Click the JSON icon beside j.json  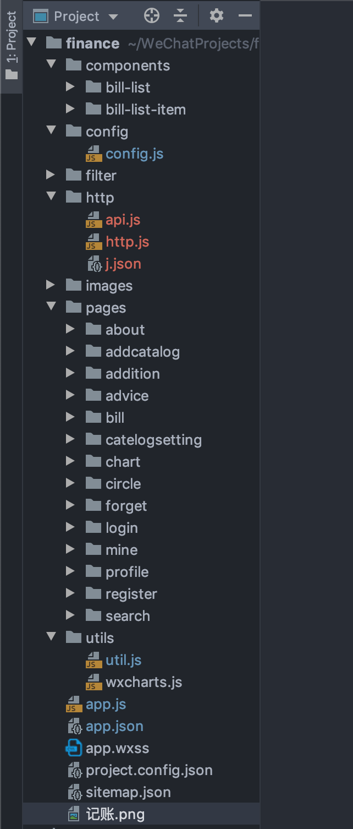(x=93, y=264)
